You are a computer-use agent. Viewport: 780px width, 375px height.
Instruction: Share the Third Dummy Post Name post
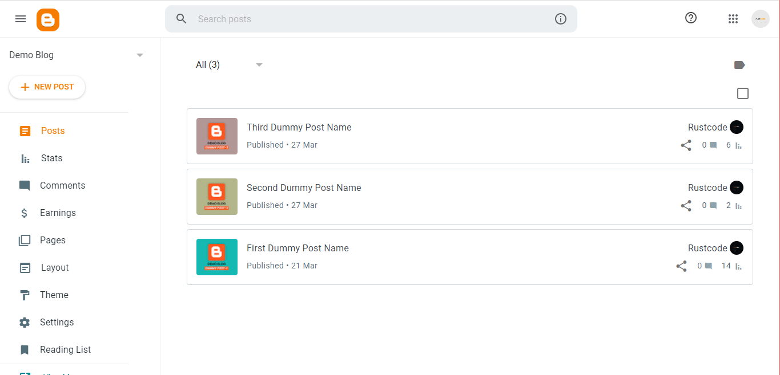click(x=686, y=145)
